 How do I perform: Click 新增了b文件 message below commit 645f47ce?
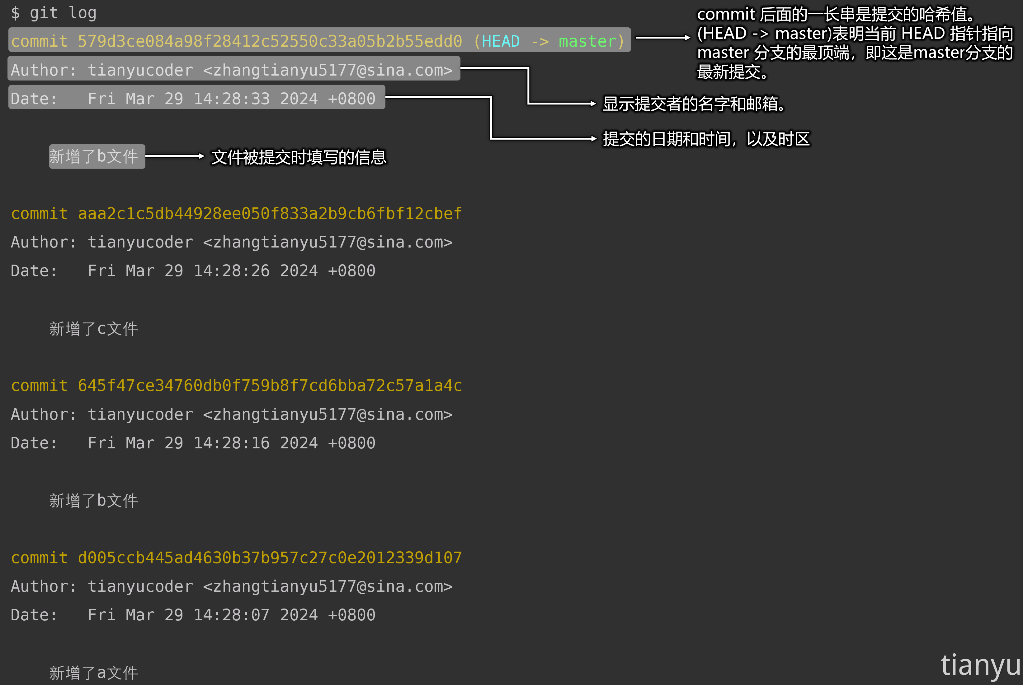94,501
